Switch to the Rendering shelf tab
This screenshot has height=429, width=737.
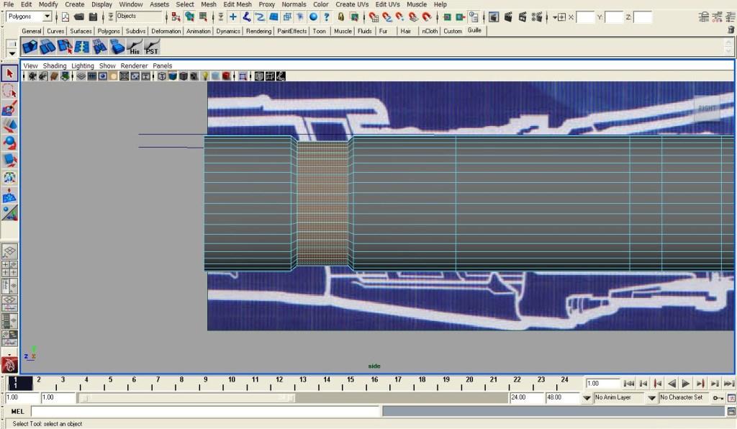coord(258,31)
